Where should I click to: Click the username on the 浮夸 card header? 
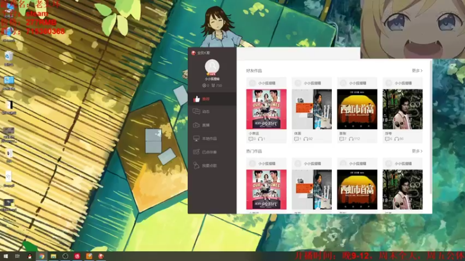click(x=403, y=83)
